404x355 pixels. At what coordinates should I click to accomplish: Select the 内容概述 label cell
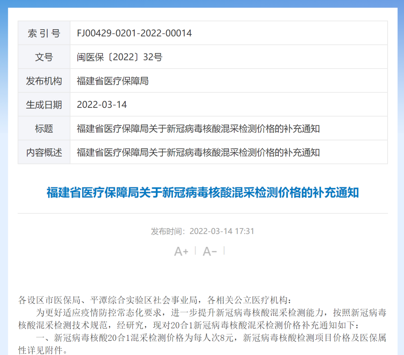click(x=44, y=152)
